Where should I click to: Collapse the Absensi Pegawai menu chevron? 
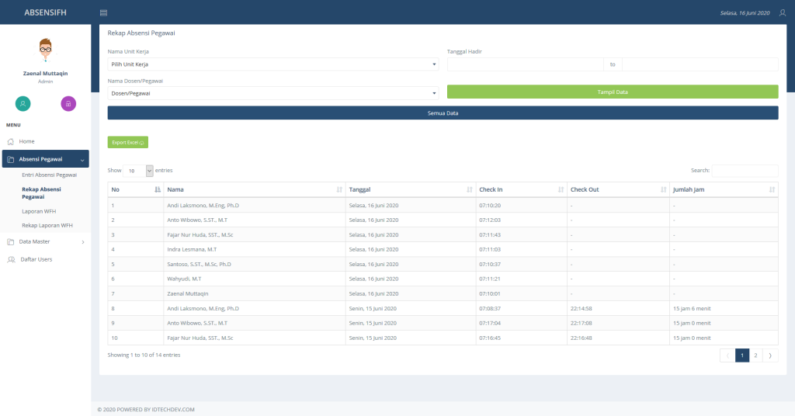click(82, 160)
